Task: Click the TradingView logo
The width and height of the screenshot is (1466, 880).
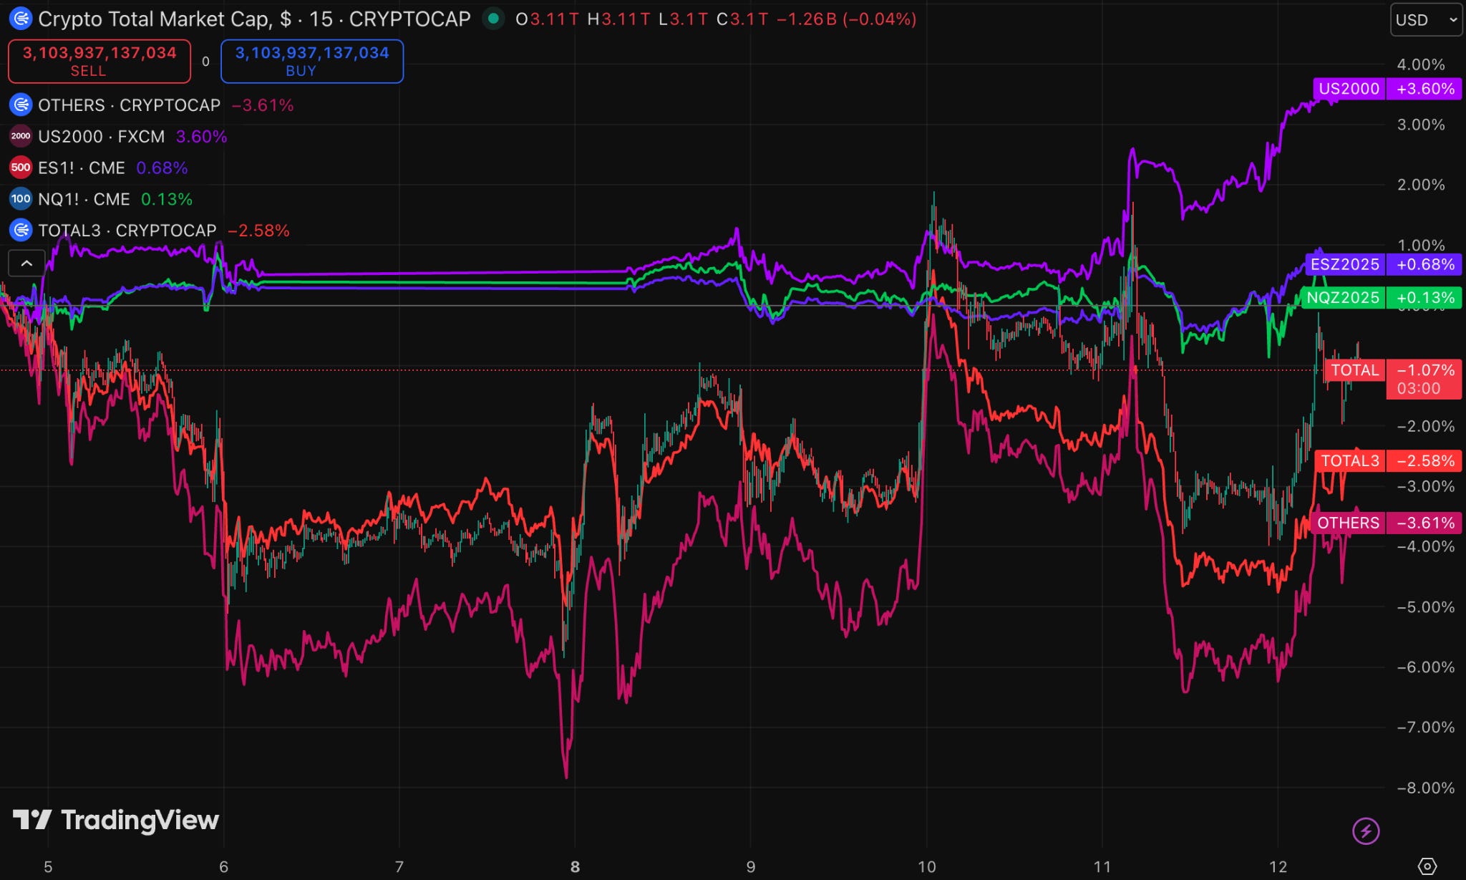Action: (x=116, y=820)
